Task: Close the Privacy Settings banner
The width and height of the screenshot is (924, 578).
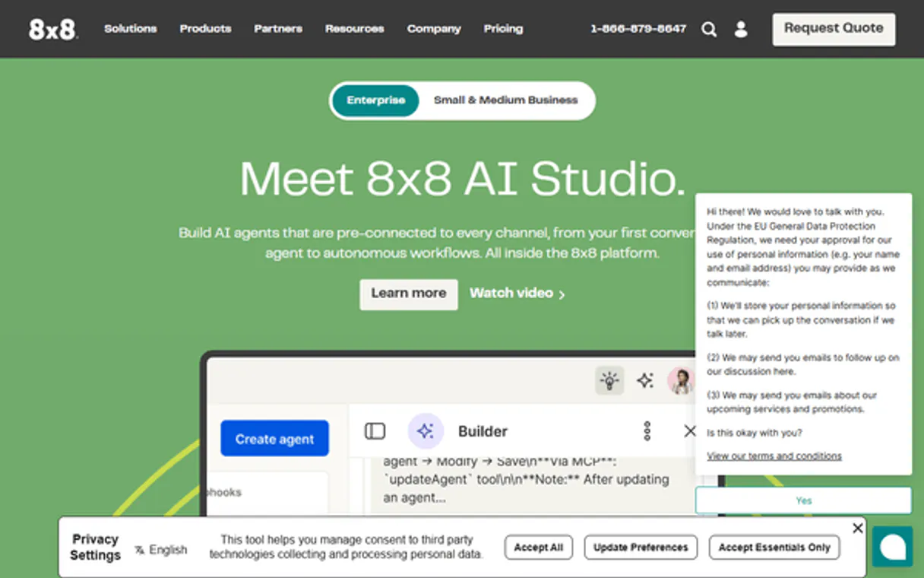Action: pyautogui.click(x=858, y=528)
